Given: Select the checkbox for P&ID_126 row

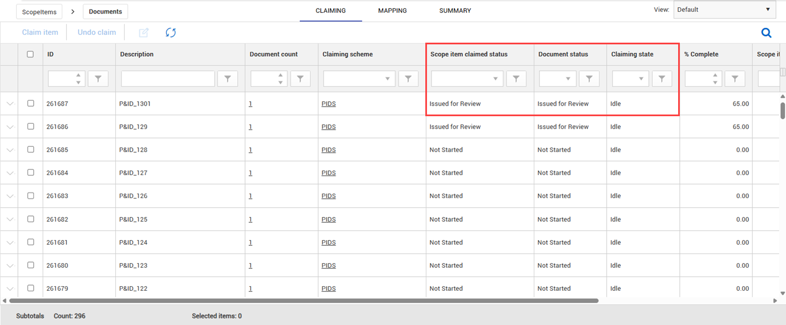Looking at the screenshot, I should click(x=30, y=196).
